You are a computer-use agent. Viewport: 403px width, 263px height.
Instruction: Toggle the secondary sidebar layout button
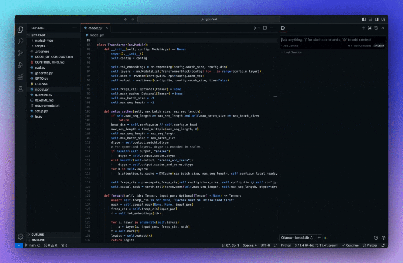(377, 19)
